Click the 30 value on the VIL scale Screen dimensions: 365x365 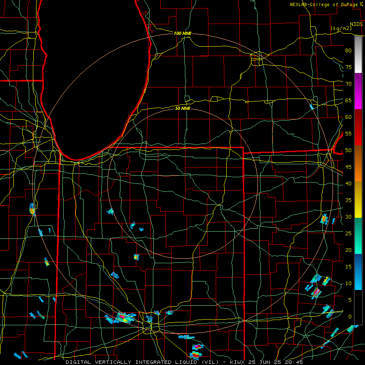[348, 217]
